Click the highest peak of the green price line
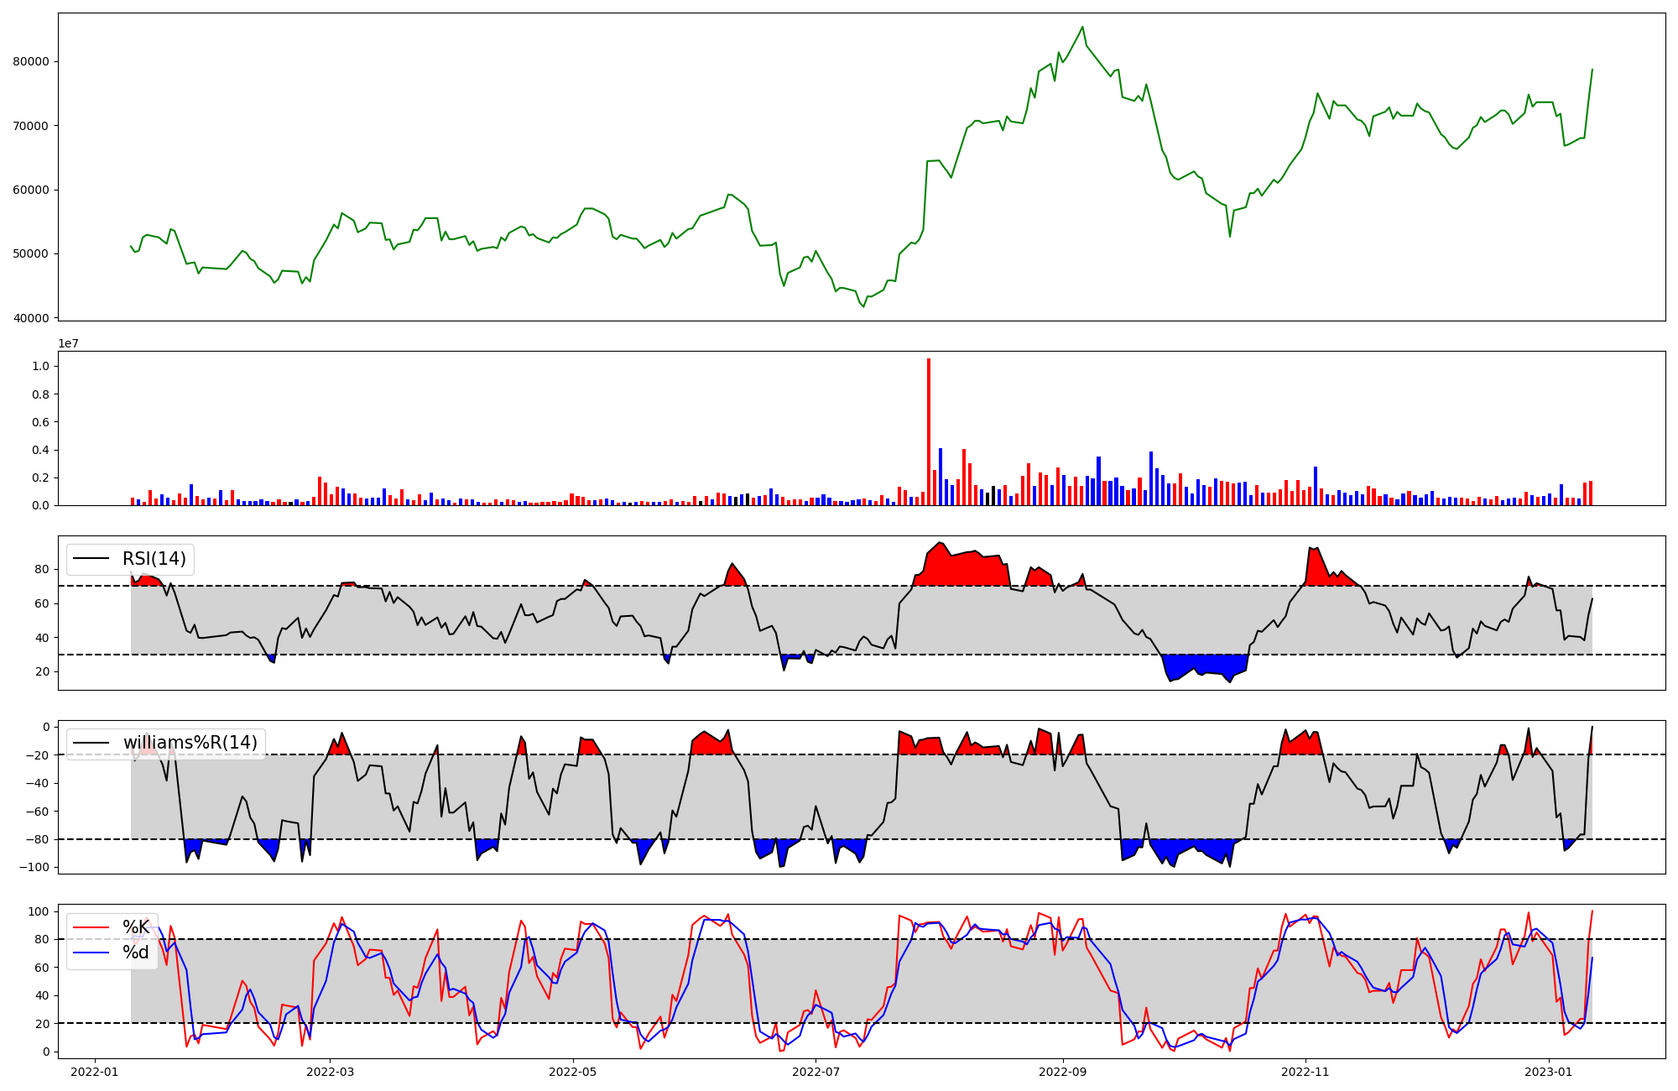The height and width of the screenshot is (1091, 1678). (1082, 27)
